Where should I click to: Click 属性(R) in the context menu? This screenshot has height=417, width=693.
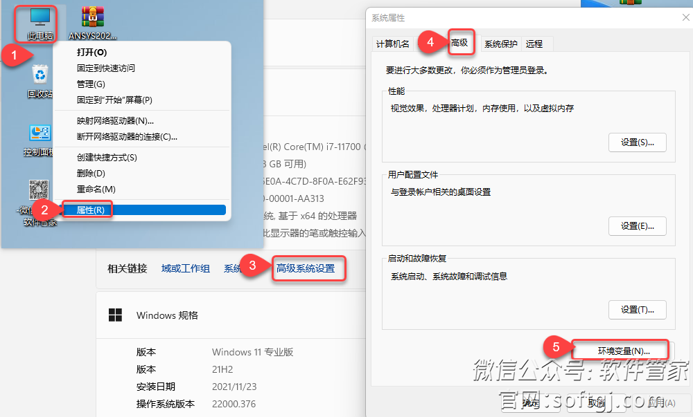[x=91, y=210]
